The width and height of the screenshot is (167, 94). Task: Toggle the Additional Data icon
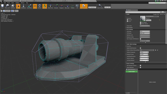[x=84, y=6]
